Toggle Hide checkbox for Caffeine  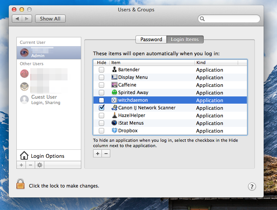click(x=101, y=85)
